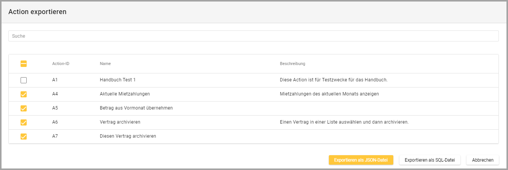Click the A1 action ID cell
Screen dimensions: 508x170
click(x=55, y=80)
